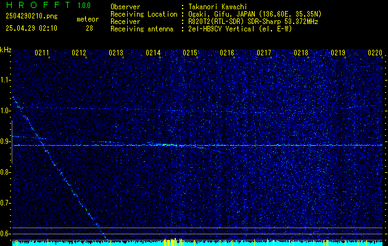Click the 0218 time marker

301,53
